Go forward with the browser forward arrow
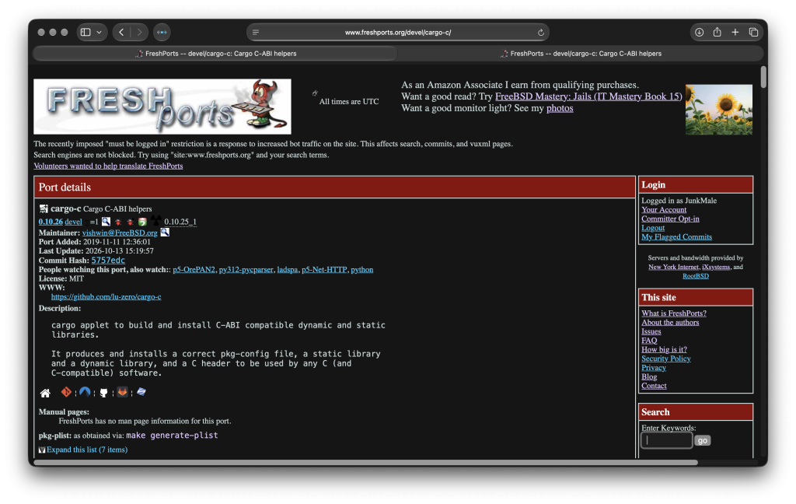Image resolution: width=796 pixels, height=504 pixels. [139, 32]
